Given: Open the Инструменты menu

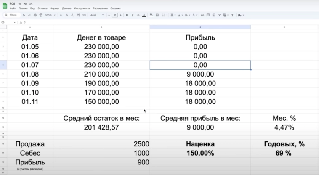Looking at the screenshot, I should 82,8.
